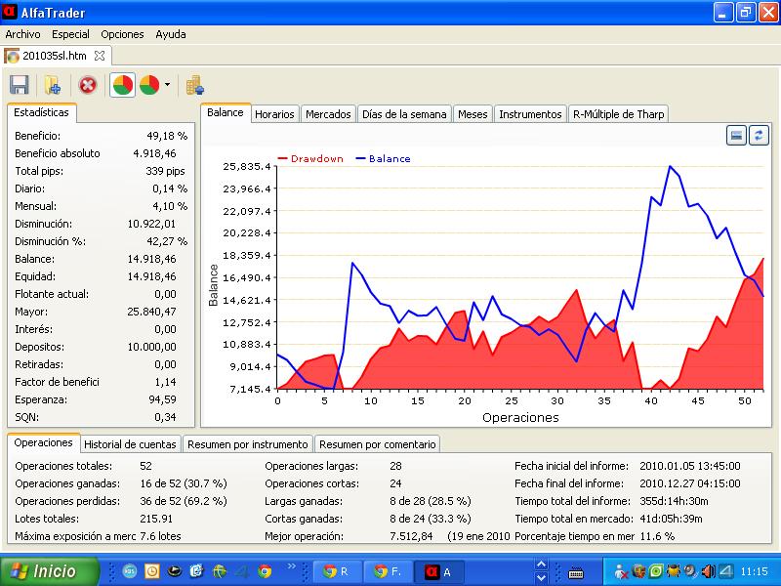Viewport: 781px width, 586px height.
Task: Click the chart refresh arrows icon
Action: [x=759, y=135]
